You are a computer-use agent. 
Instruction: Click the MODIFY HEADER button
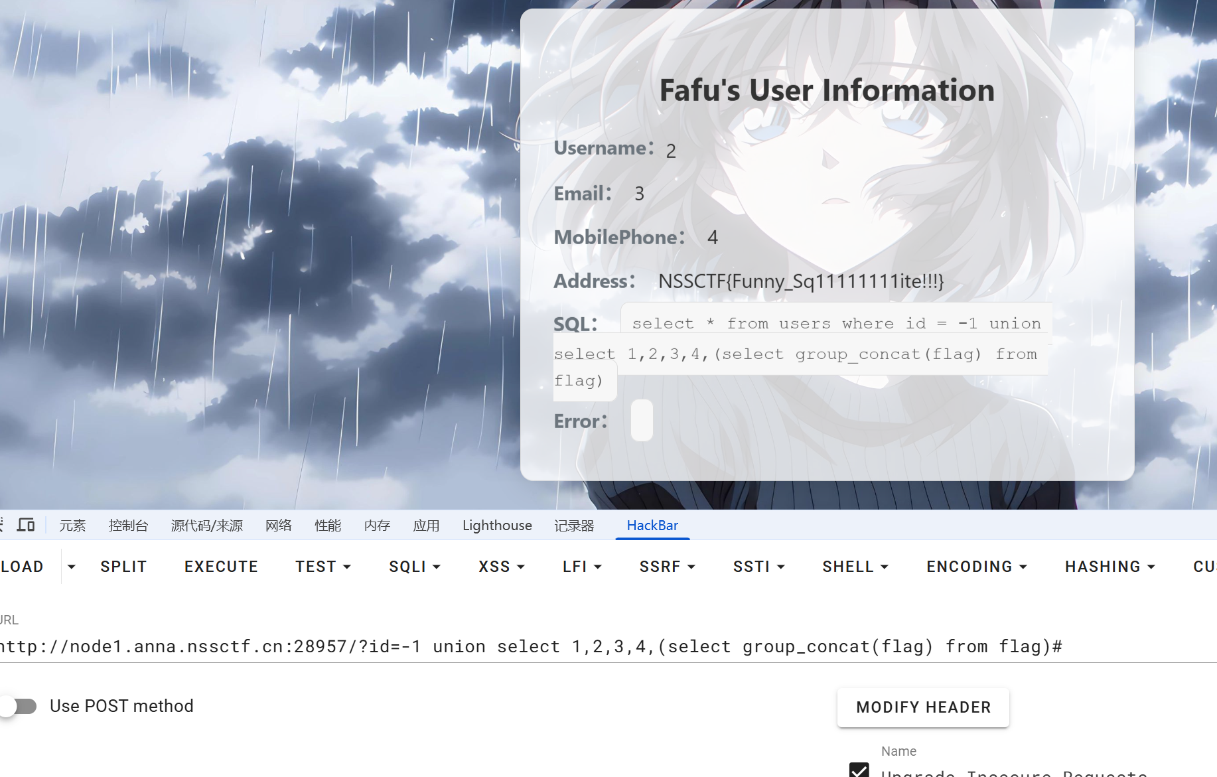pos(923,707)
